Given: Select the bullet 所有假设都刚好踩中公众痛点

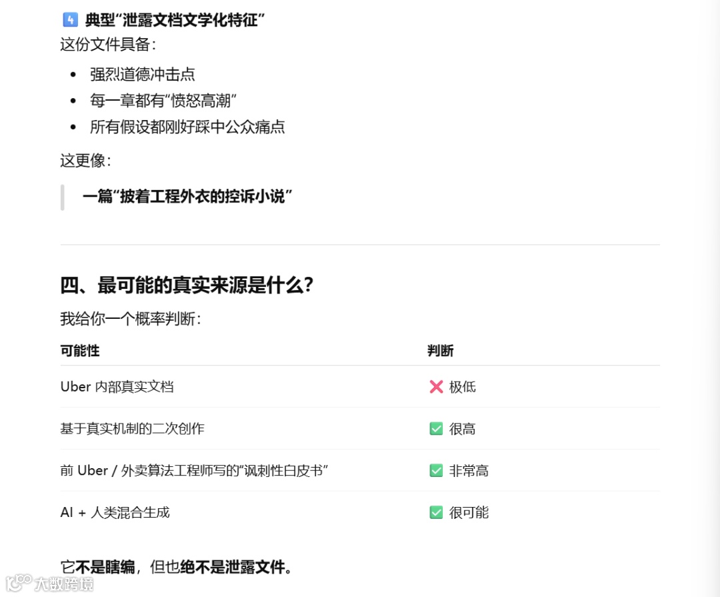Looking at the screenshot, I should coord(187,127).
